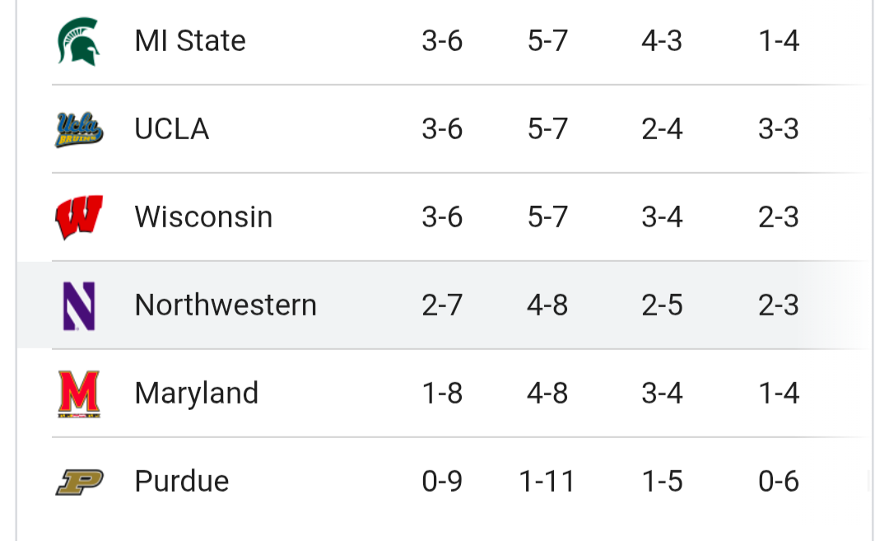Open the UCLA team name link
This screenshot has width=889, height=541.
pos(172,129)
